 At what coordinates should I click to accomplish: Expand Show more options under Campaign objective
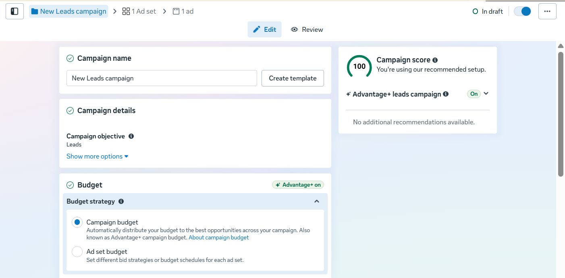coord(97,156)
